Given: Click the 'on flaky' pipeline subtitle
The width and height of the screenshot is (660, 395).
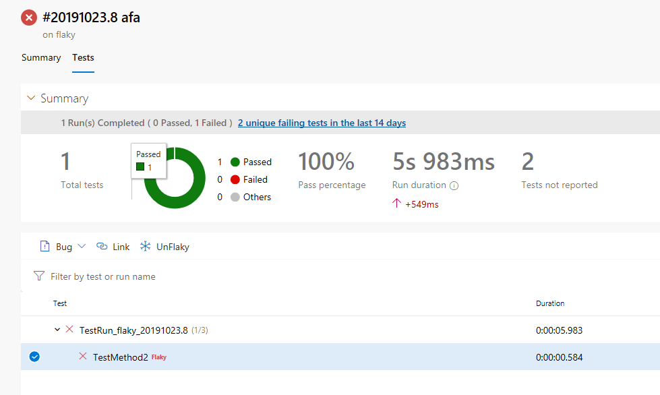Looking at the screenshot, I should 59,34.
